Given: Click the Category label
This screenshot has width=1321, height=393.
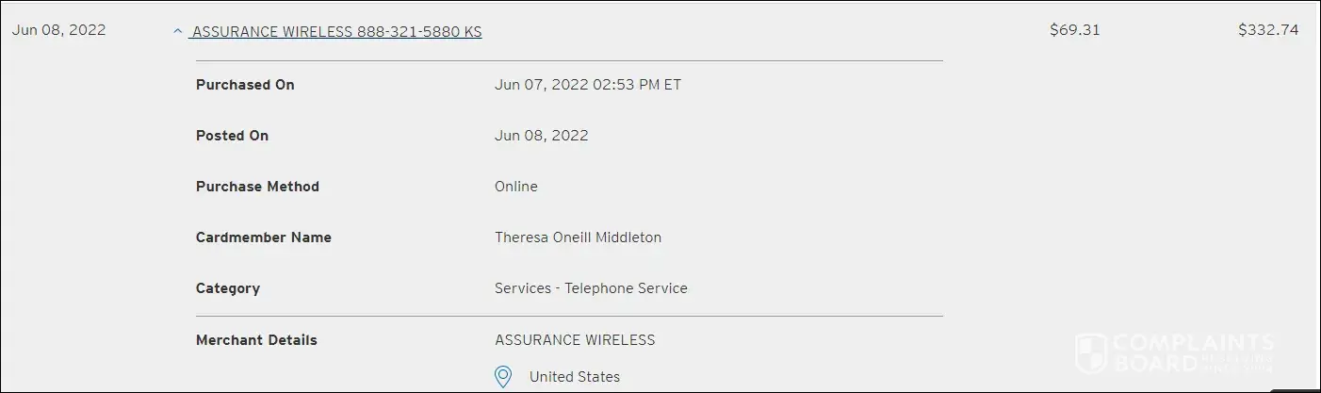Looking at the screenshot, I should pos(228,288).
